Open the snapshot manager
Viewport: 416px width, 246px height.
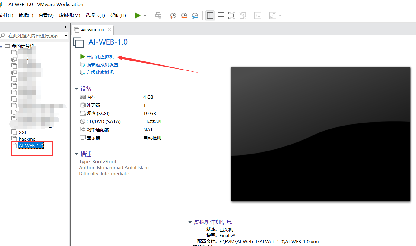pos(195,15)
